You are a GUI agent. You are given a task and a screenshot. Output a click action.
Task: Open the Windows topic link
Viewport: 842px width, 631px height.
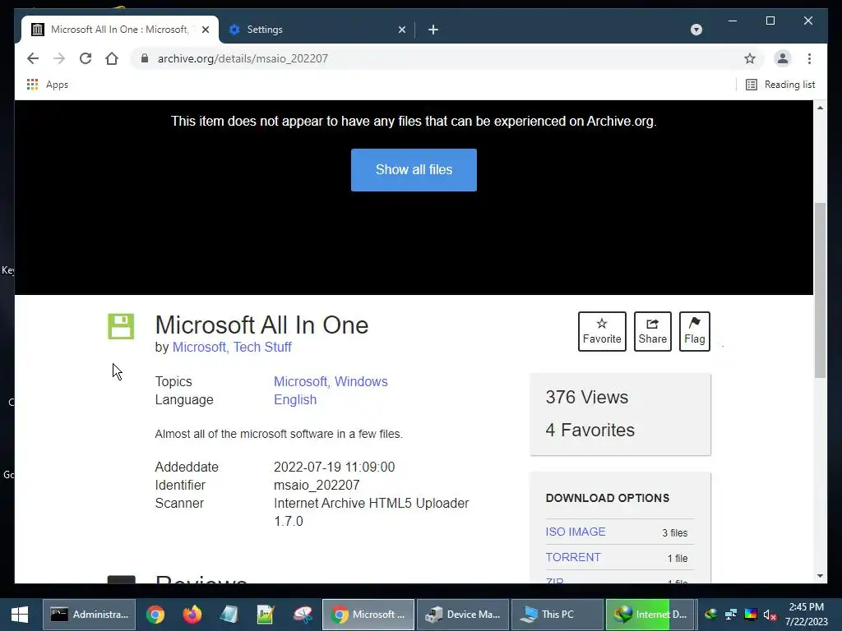361,381
